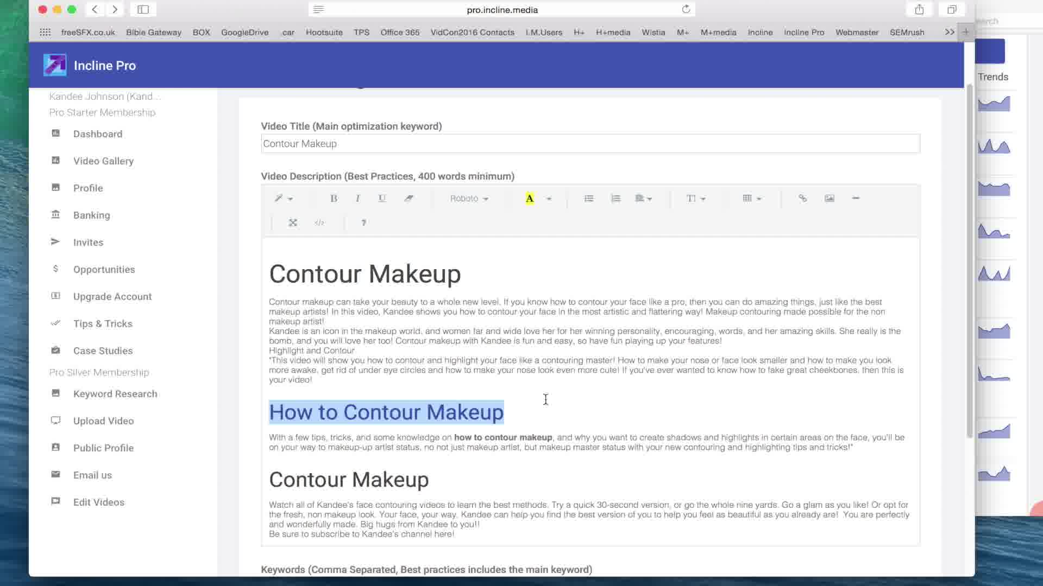Switch to code view in editor

click(x=319, y=223)
